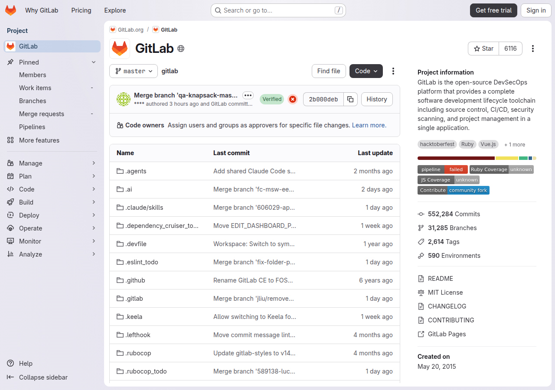Open the Code dropdown button
The image size is (555, 390).
coord(366,71)
